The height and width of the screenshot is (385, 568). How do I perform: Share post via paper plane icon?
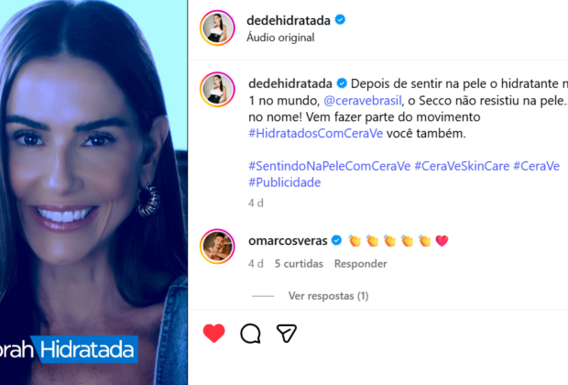tap(287, 333)
